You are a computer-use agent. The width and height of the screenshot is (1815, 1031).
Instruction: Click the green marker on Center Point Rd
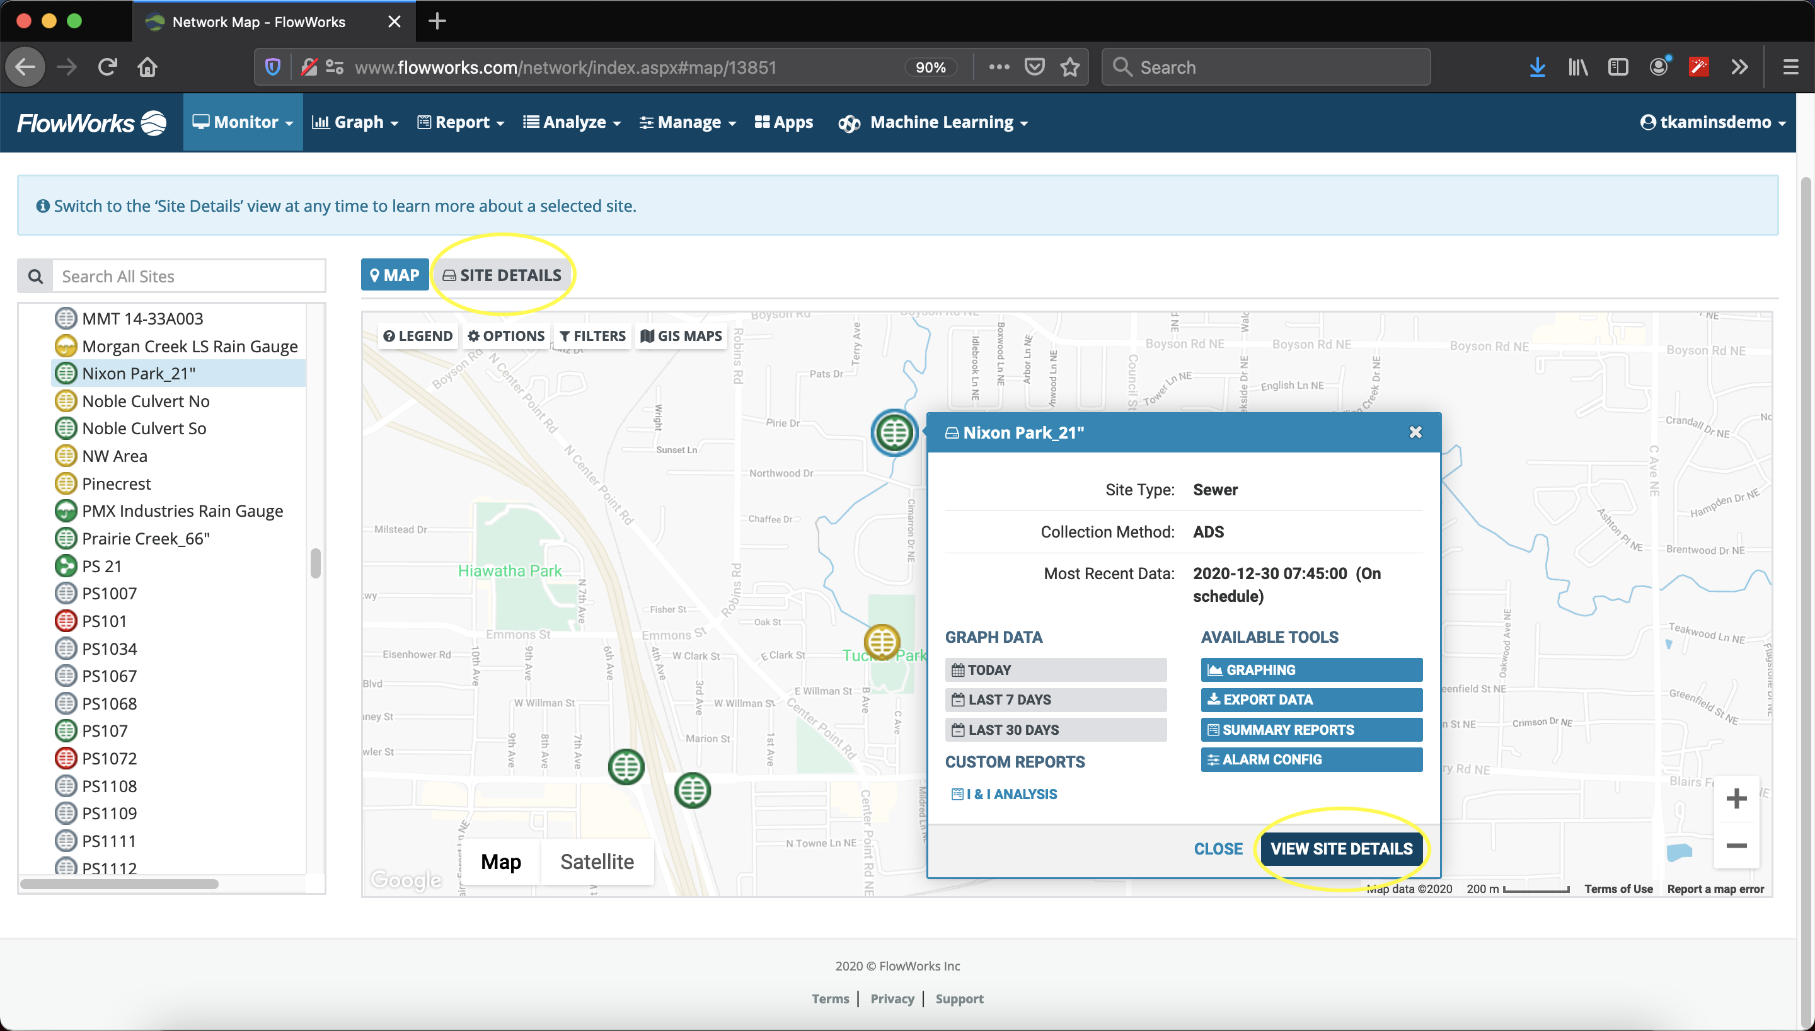tap(693, 790)
